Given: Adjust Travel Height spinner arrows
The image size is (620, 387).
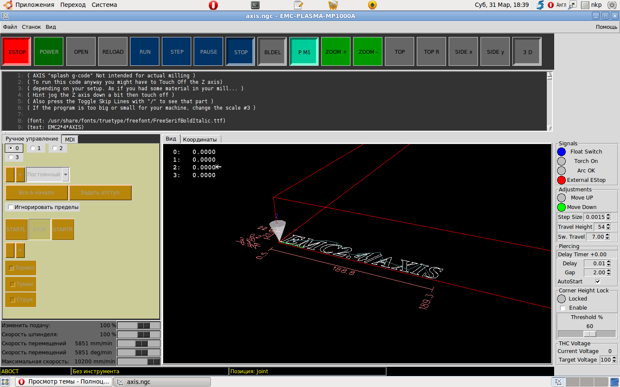Looking at the screenshot, I should click(608, 227).
